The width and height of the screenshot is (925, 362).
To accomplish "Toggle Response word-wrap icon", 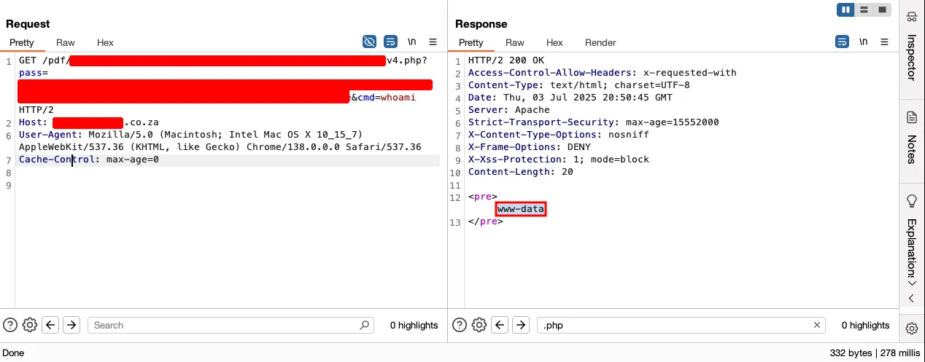I will [842, 42].
